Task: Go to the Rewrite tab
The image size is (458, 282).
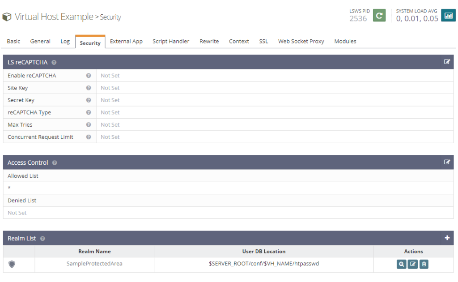Action: tap(209, 41)
